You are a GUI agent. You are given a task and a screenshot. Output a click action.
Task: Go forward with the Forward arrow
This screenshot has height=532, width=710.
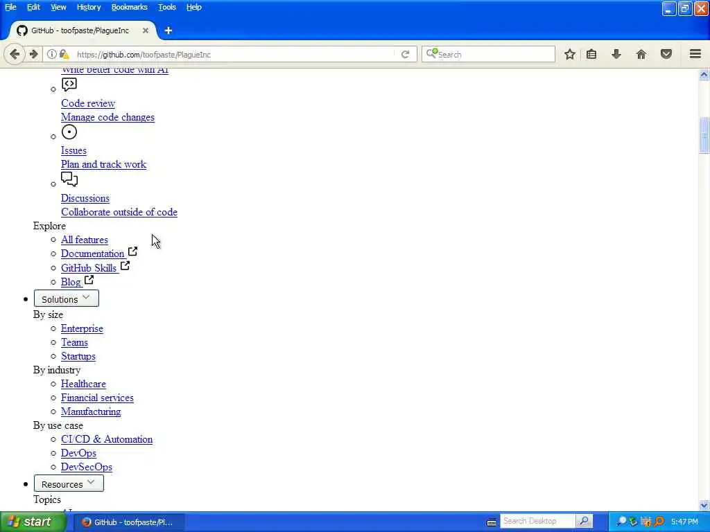(x=33, y=54)
